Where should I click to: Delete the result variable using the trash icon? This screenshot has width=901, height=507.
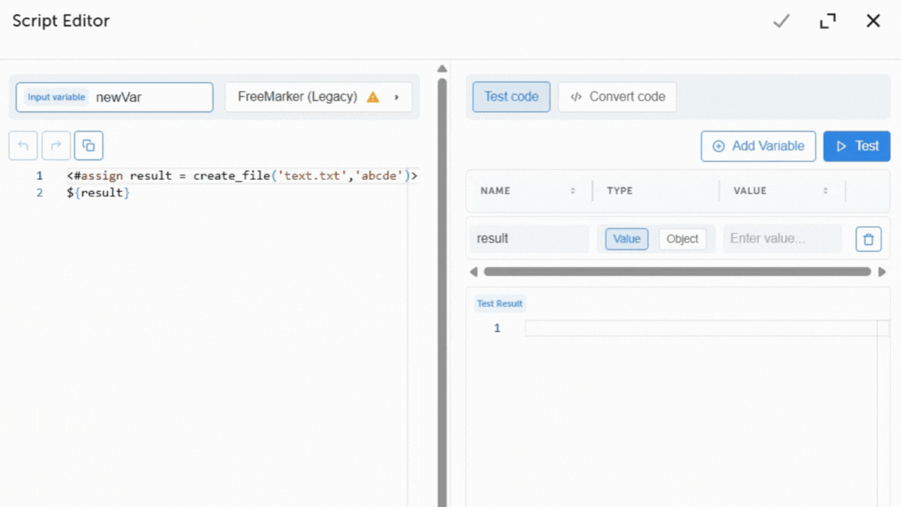point(868,239)
